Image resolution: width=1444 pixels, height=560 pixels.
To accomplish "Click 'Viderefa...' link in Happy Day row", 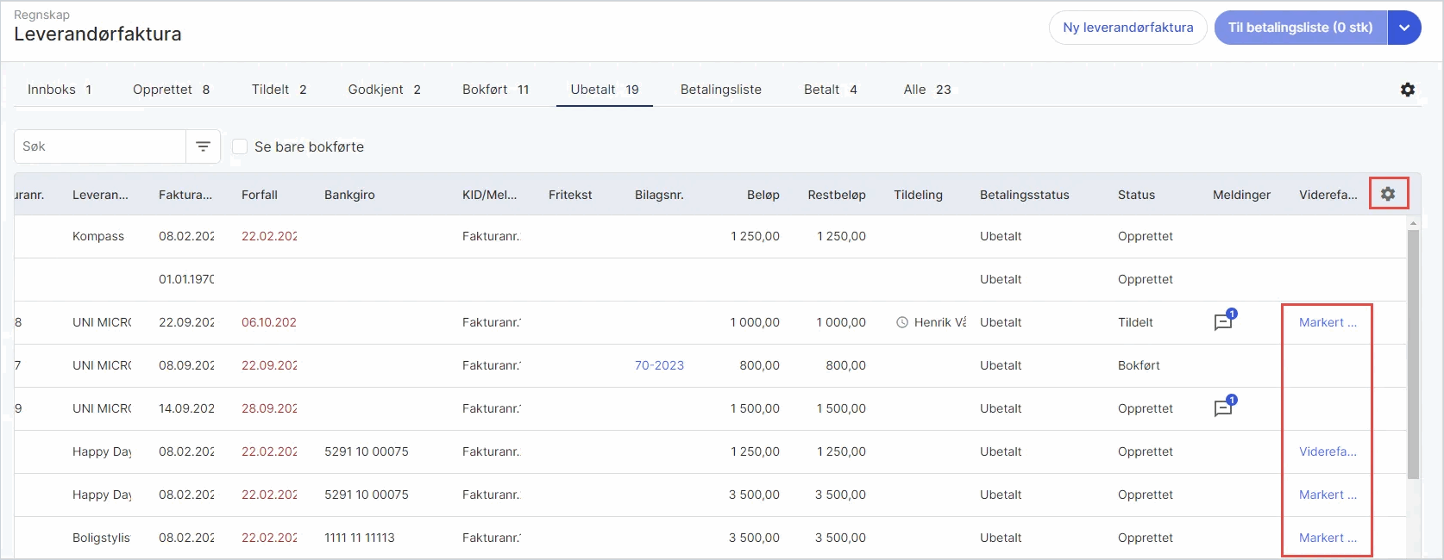I will pos(1328,451).
